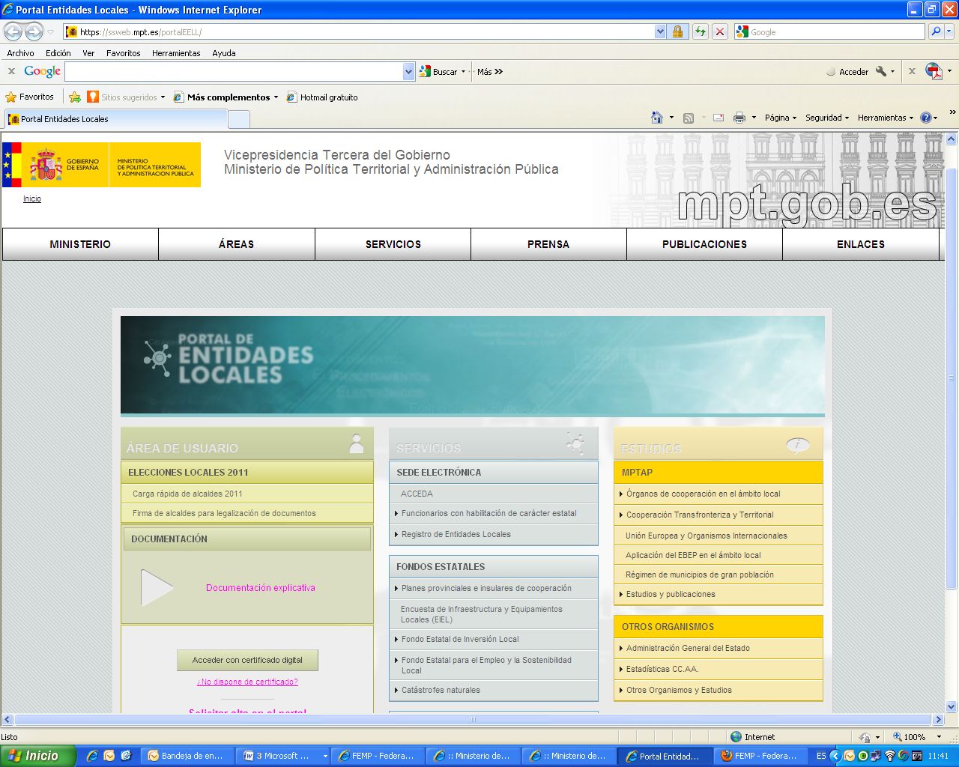Click inside the Google toolbar search field
The width and height of the screenshot is (959, 767).
(x=234, y=71)
